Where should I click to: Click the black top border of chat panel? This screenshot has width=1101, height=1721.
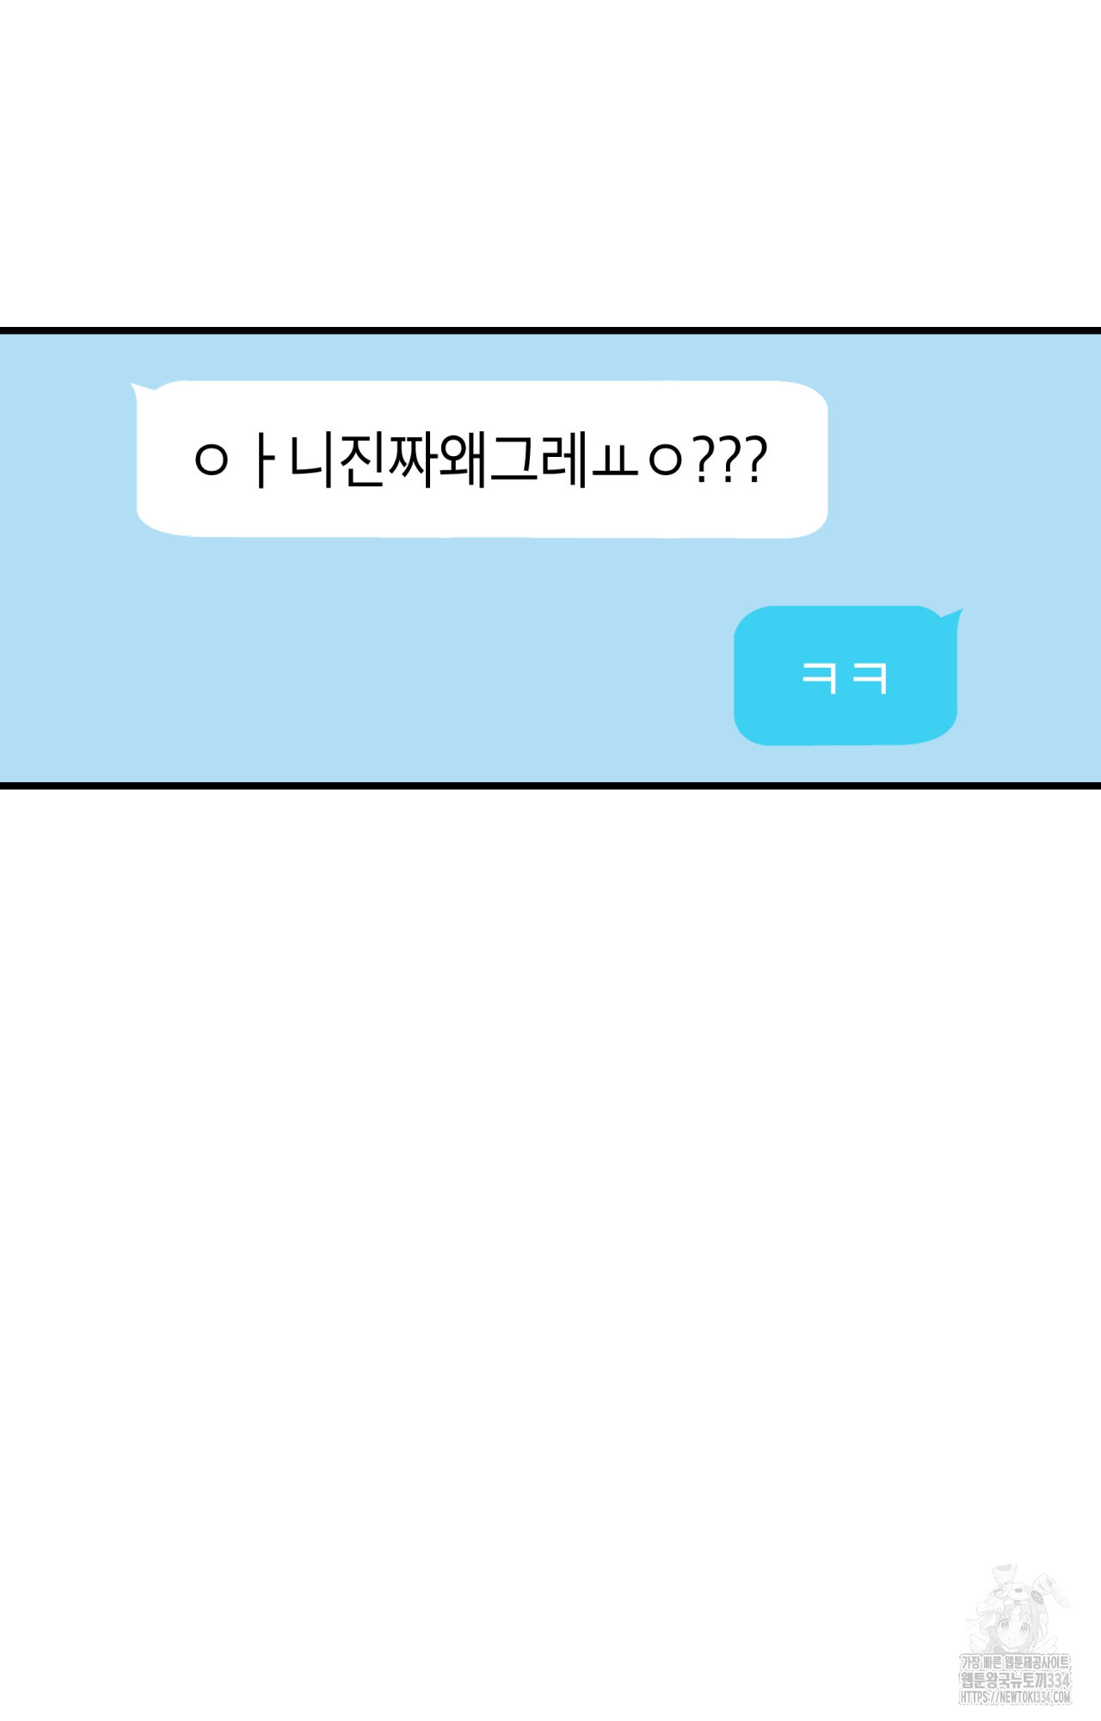coord(550,330)
